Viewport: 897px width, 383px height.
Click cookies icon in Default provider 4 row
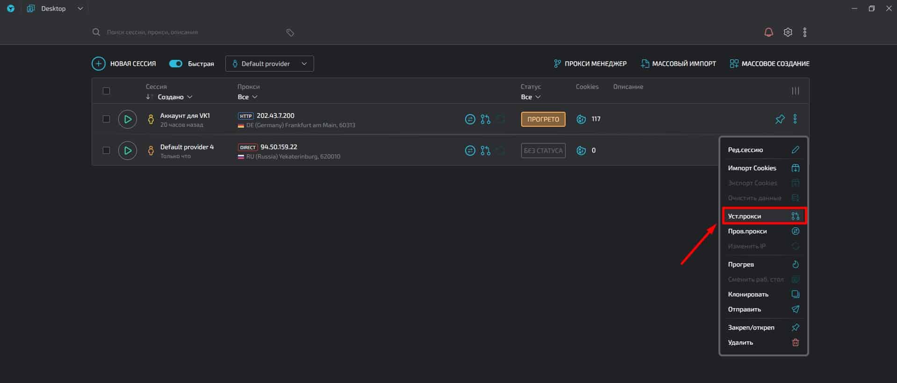click(581, 151)
